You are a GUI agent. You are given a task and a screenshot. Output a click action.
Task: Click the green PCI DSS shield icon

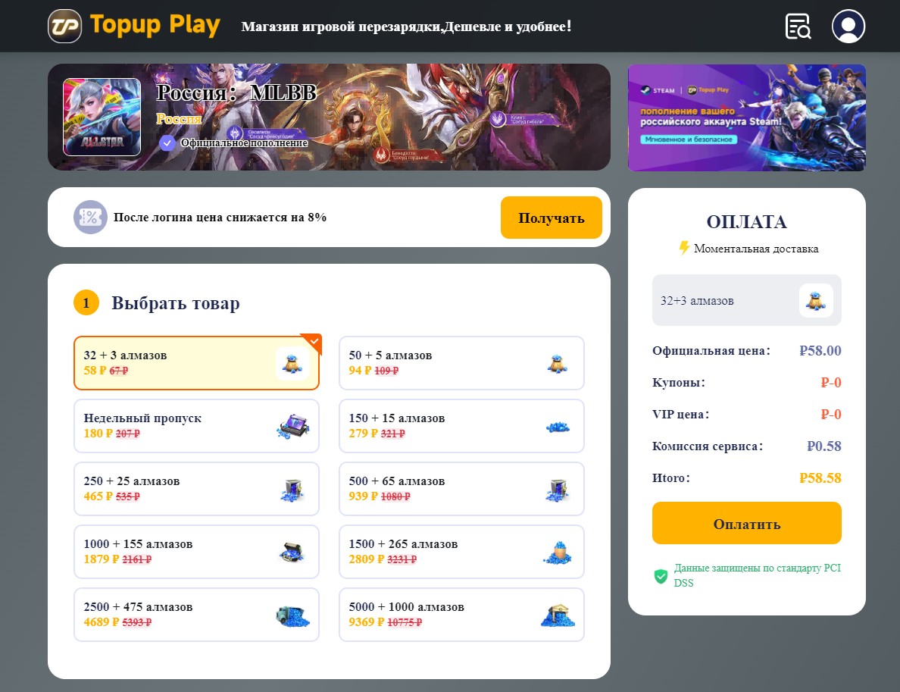click(x=661, y=576)
